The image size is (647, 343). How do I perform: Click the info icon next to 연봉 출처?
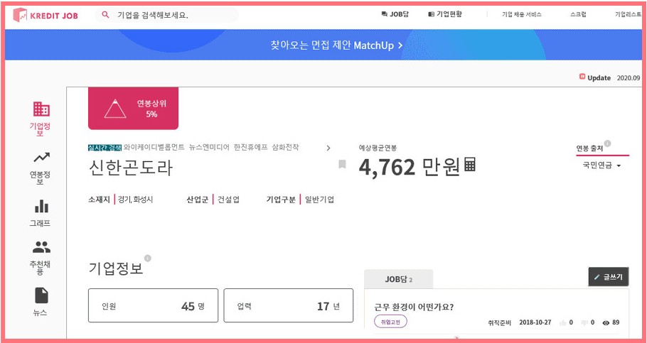click(607, 143)
